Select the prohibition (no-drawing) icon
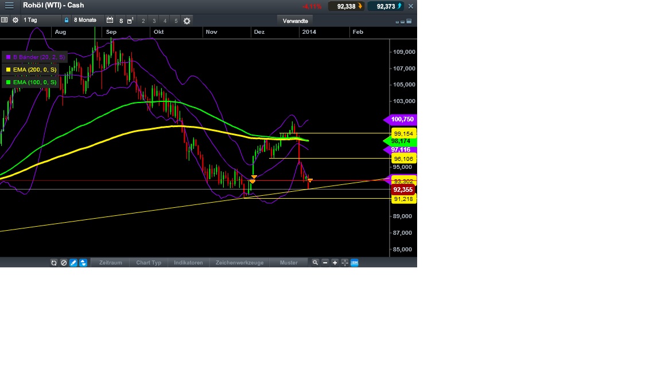This screenshot has height=371, width=661. pos(64,262)
